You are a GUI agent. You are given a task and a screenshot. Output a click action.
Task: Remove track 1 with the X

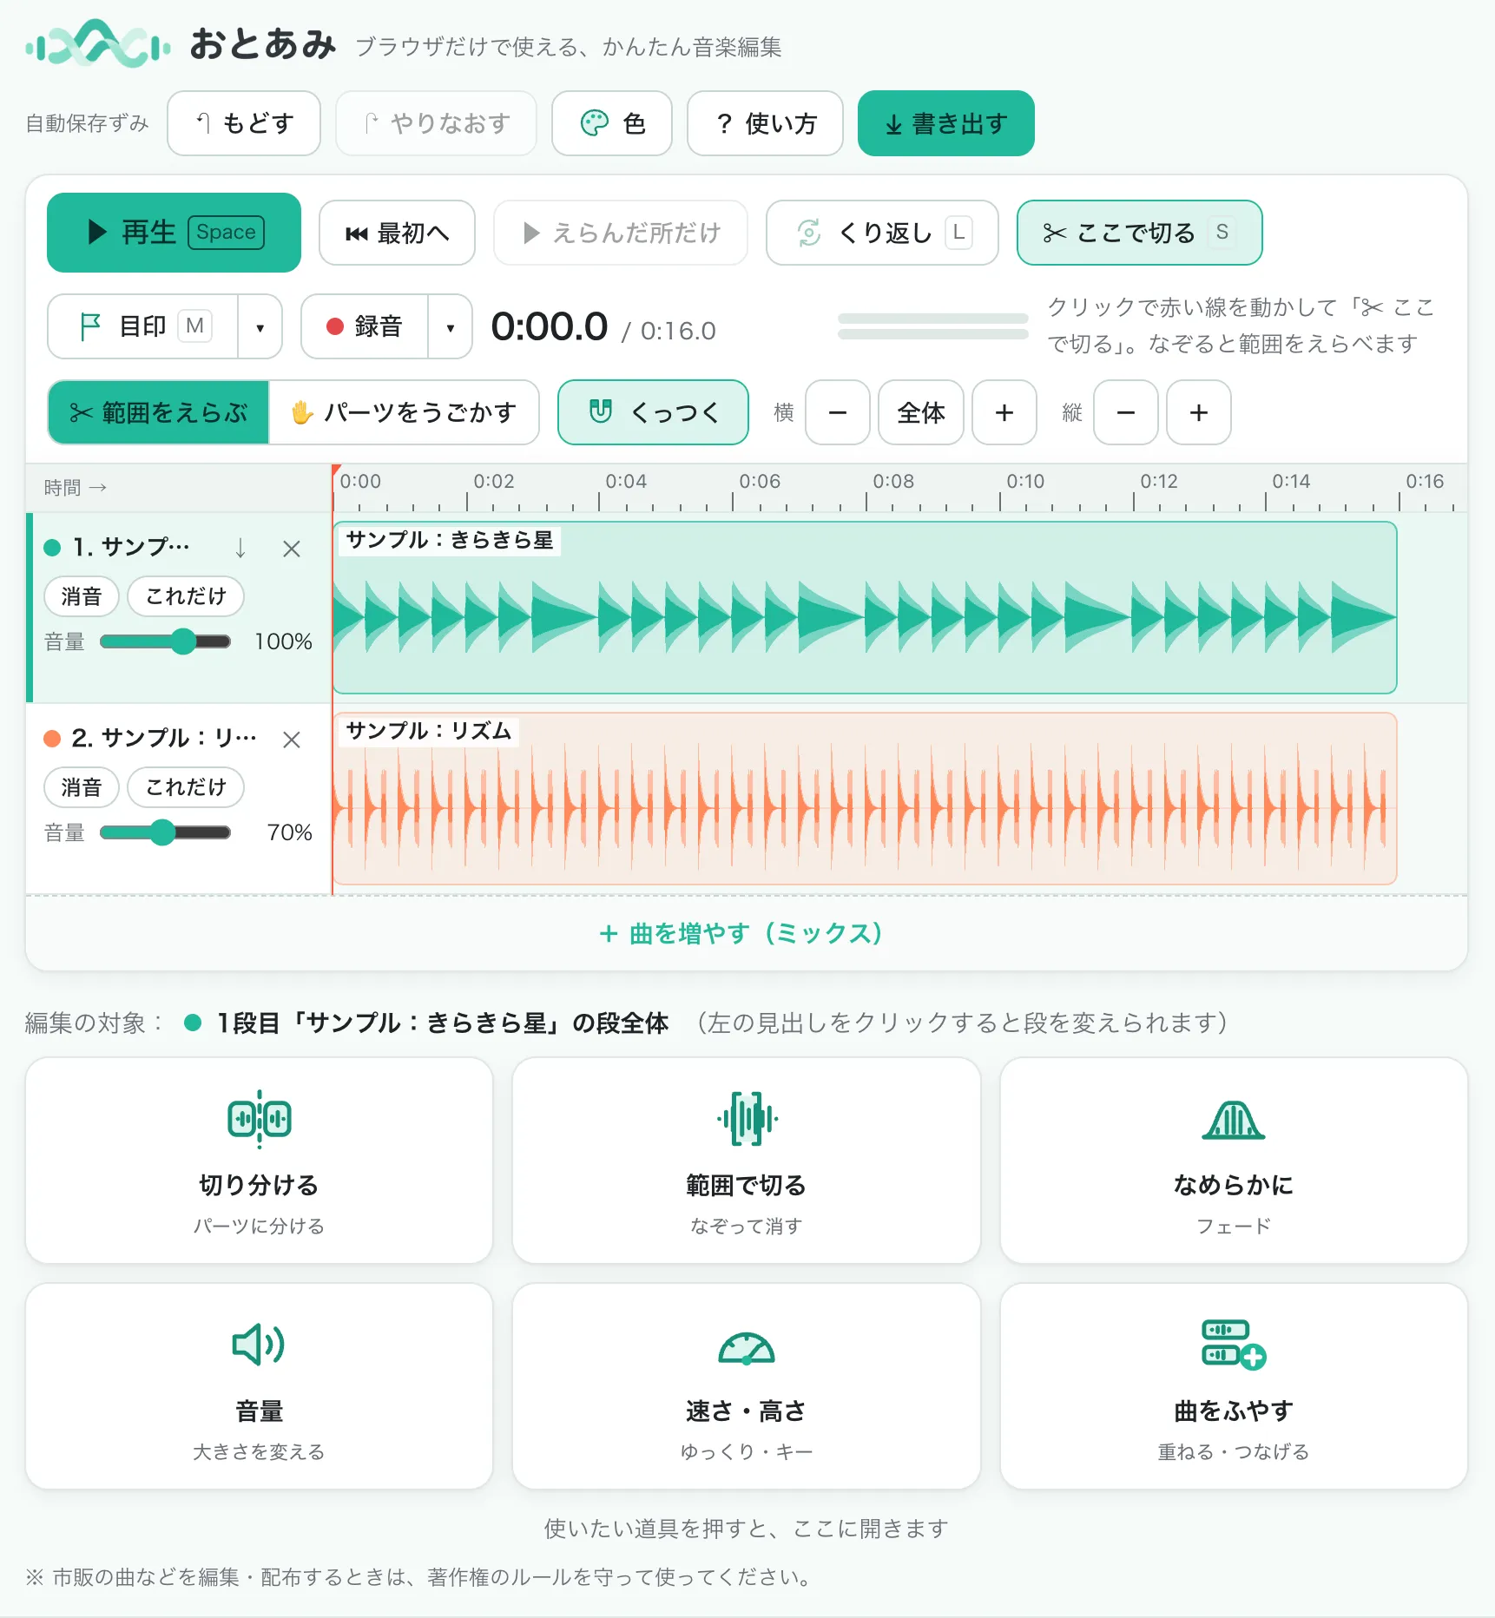tap(292, 549)
